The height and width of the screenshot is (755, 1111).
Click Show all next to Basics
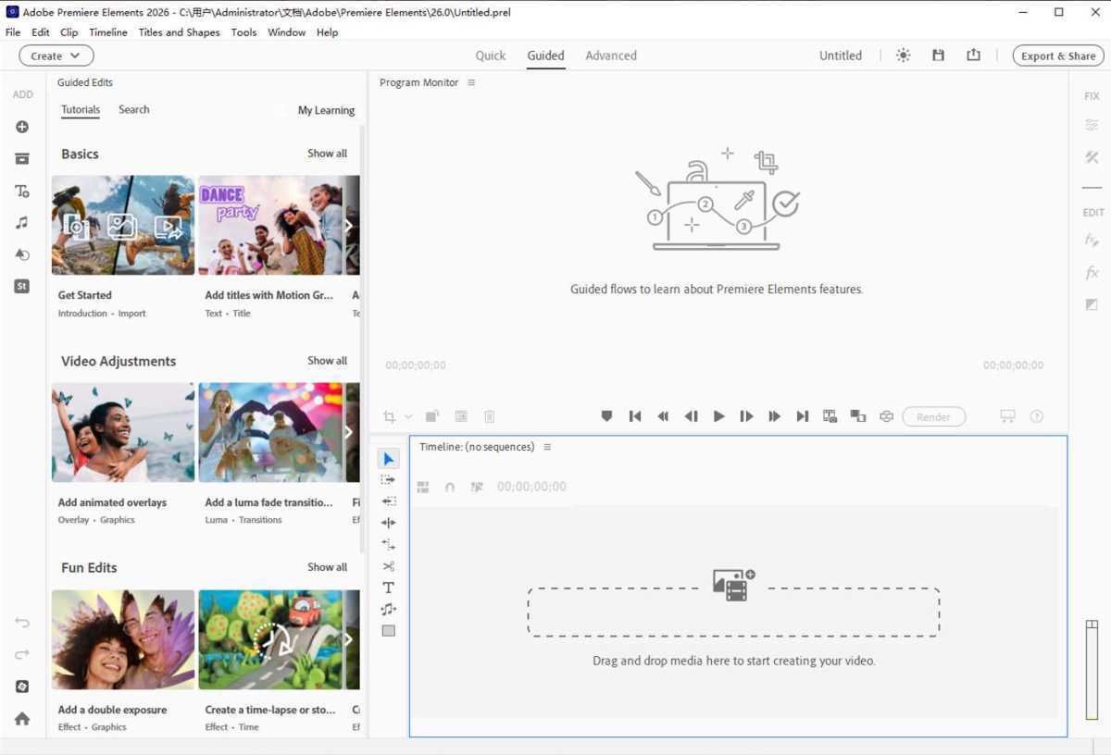tap(328, 154)
